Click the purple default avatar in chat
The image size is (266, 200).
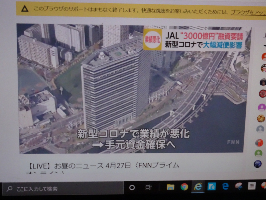[262, 107]
